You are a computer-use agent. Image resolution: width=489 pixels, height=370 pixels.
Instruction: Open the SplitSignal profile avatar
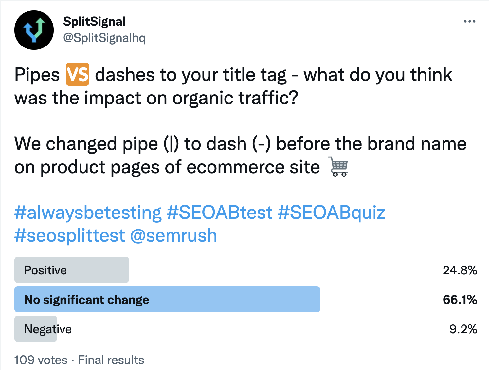click(x=34, y=30)
